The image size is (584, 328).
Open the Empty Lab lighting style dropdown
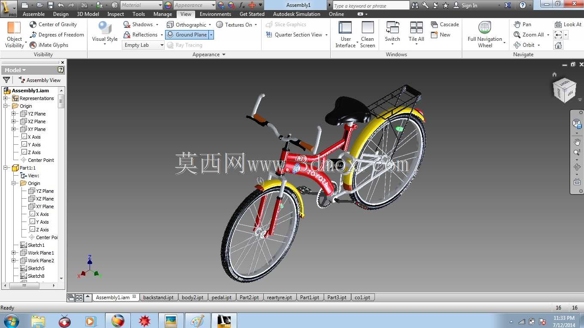tap(144, 45)
